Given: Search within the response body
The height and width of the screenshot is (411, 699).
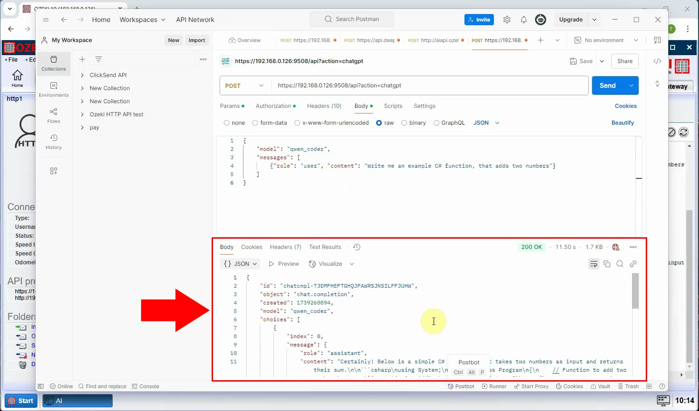Looking at the screenshot, I should pos(620,264).
